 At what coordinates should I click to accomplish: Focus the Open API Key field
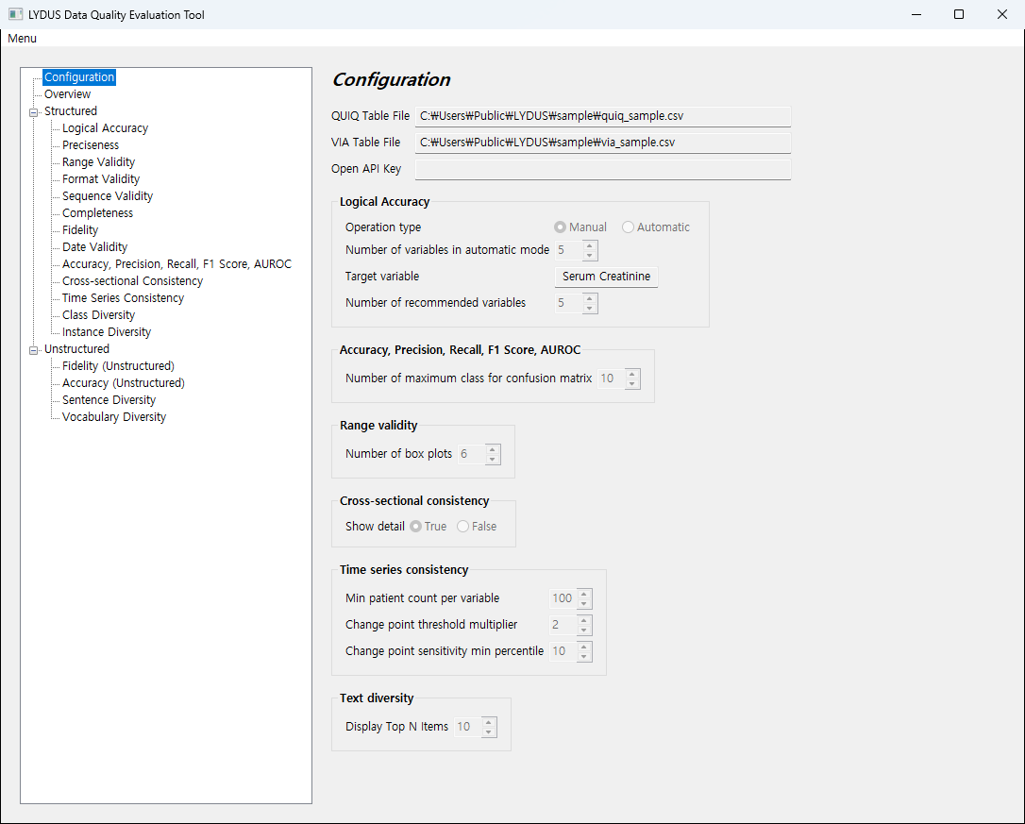click(603, 169)
